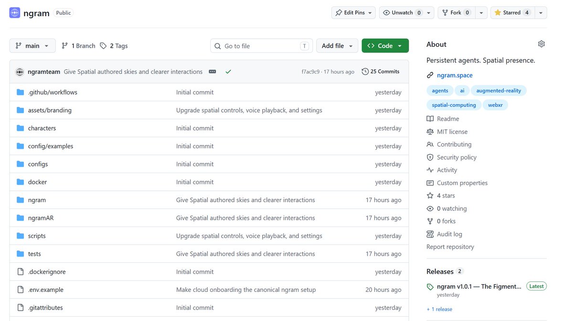Open the scripts folder

pyautogui.click(x=37, y=236)
